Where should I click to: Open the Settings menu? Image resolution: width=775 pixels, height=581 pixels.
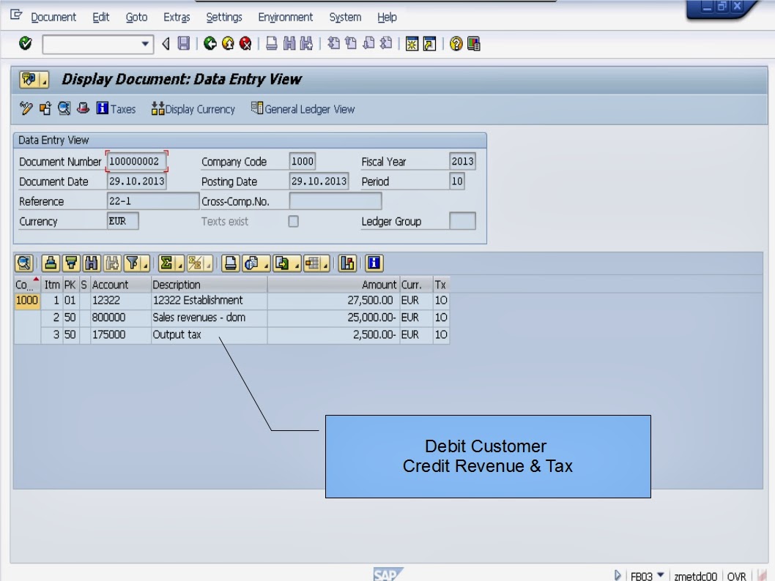(224, 18)
